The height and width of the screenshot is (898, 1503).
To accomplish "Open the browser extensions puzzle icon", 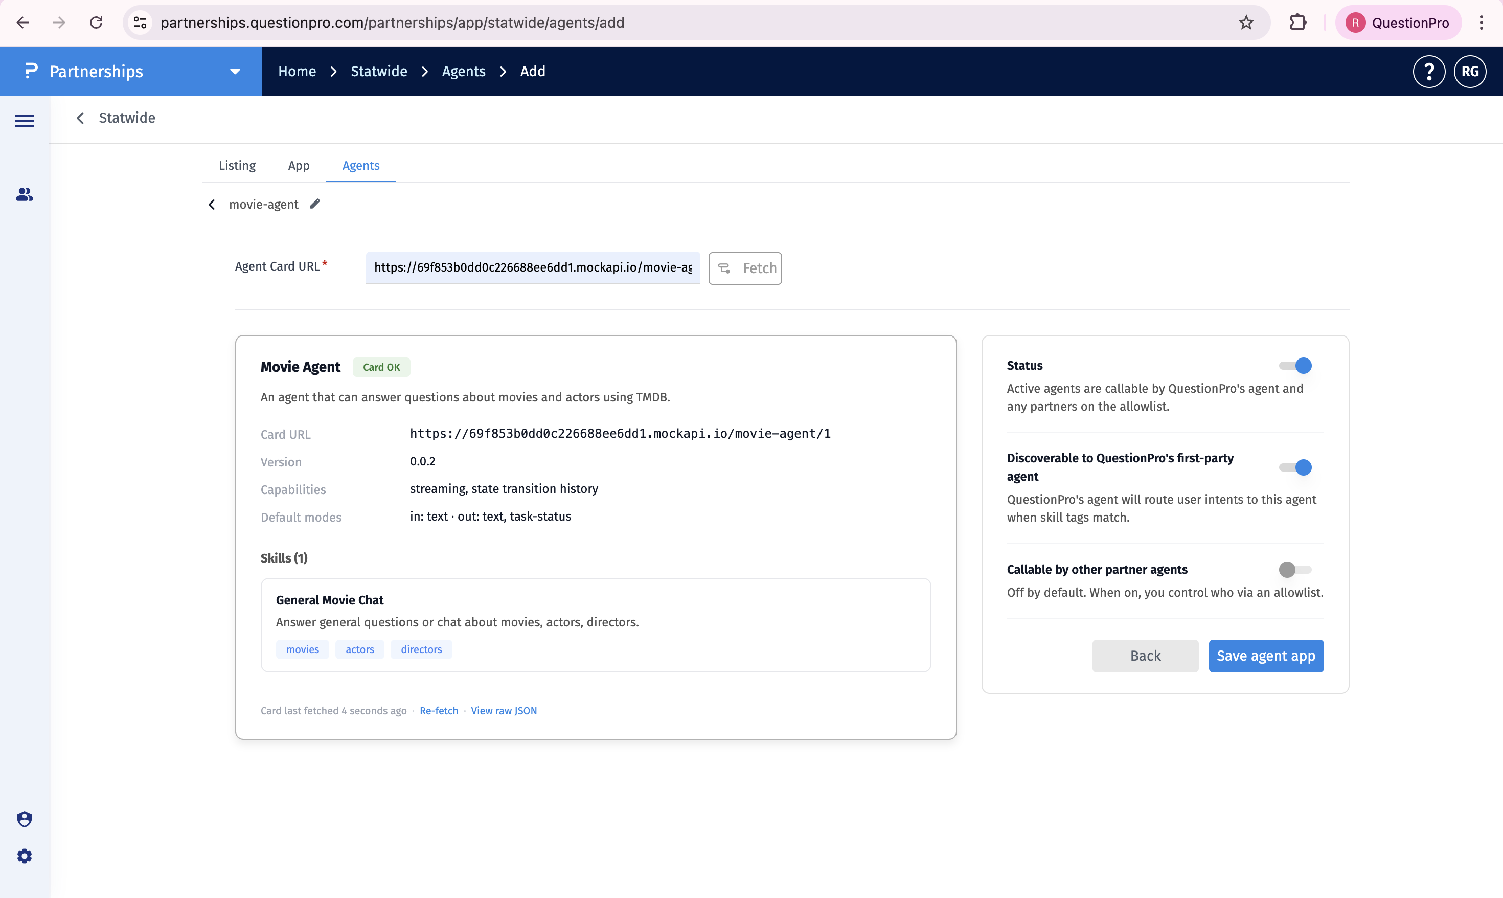I will (x=1297, y=23).
